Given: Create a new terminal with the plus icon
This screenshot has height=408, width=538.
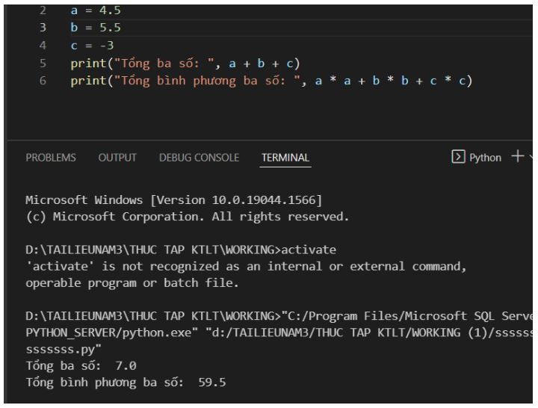Looking at the screenshot, I should 517,157.
